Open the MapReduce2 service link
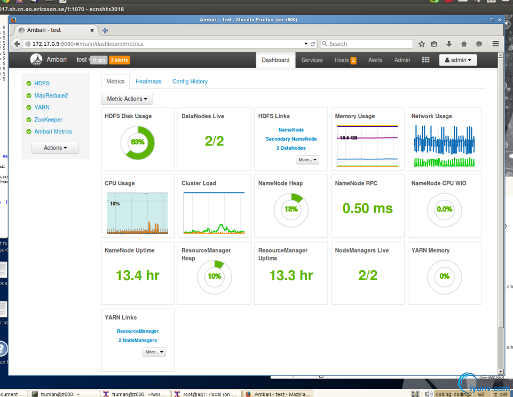This screenshot has height=397, width=513. 51,96
